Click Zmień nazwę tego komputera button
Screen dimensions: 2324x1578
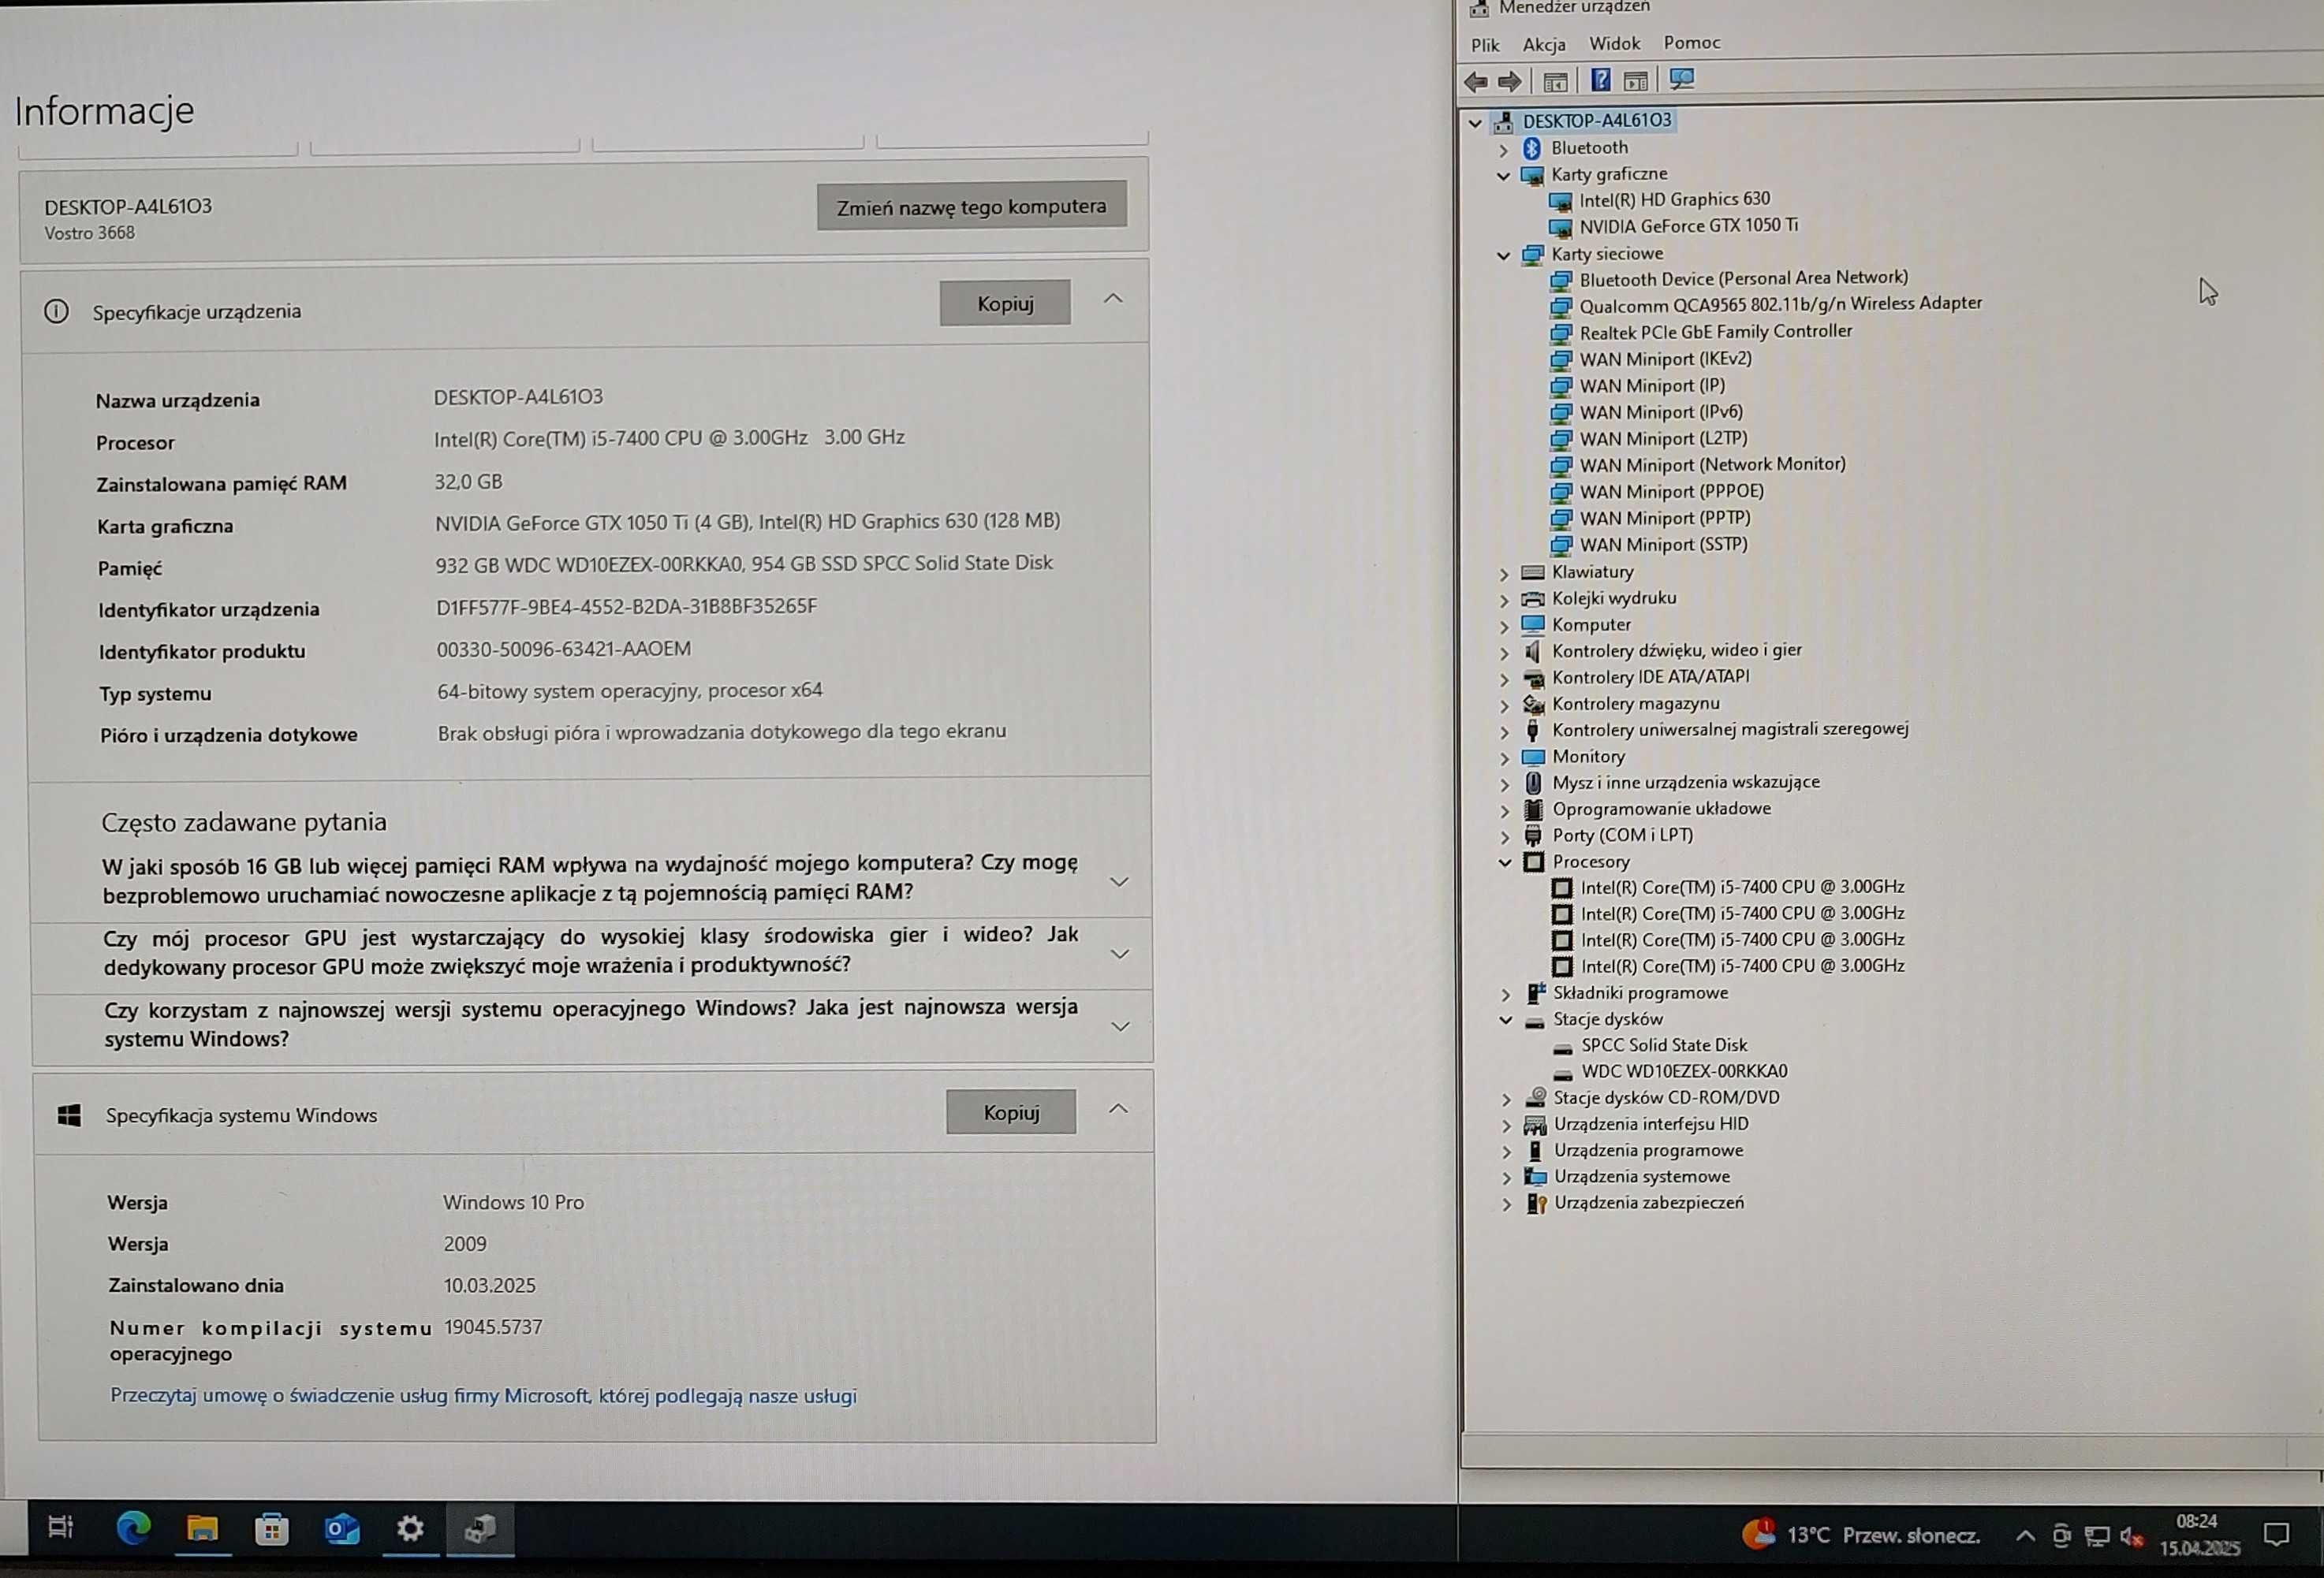point(971,206)
